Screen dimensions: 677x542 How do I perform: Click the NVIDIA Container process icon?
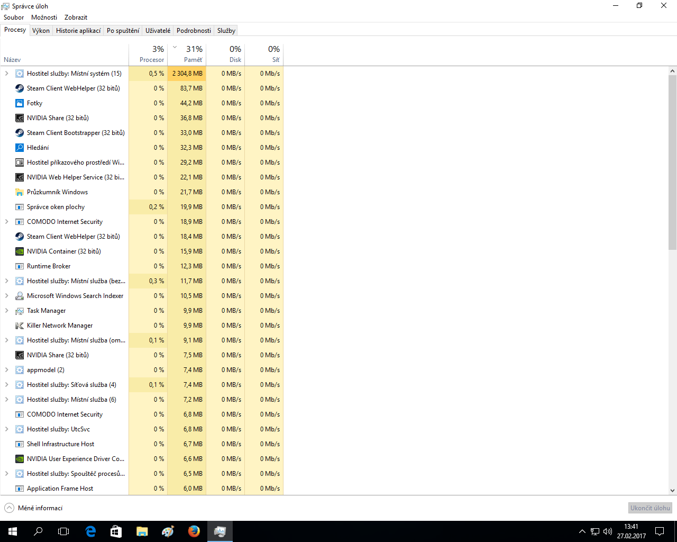point(20,251)
